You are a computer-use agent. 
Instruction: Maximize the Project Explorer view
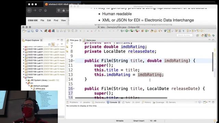tap(62, 40)
